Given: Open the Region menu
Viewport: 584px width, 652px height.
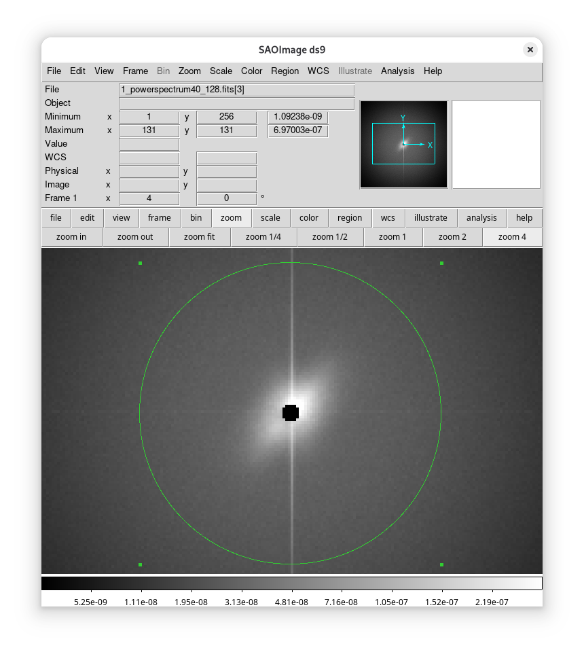Looking at the screenshot, I should pyautogui.click(x=285, y=71).
